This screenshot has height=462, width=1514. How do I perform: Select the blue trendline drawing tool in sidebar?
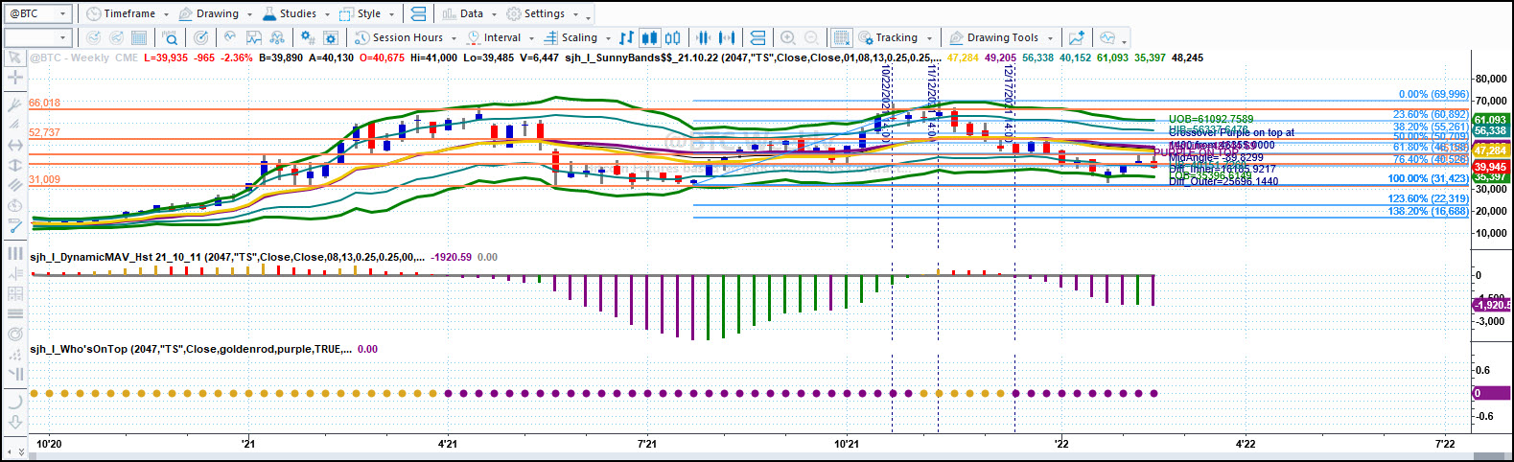tap(14, 226)
